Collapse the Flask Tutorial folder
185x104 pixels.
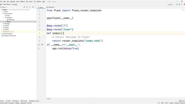point(2,14)
